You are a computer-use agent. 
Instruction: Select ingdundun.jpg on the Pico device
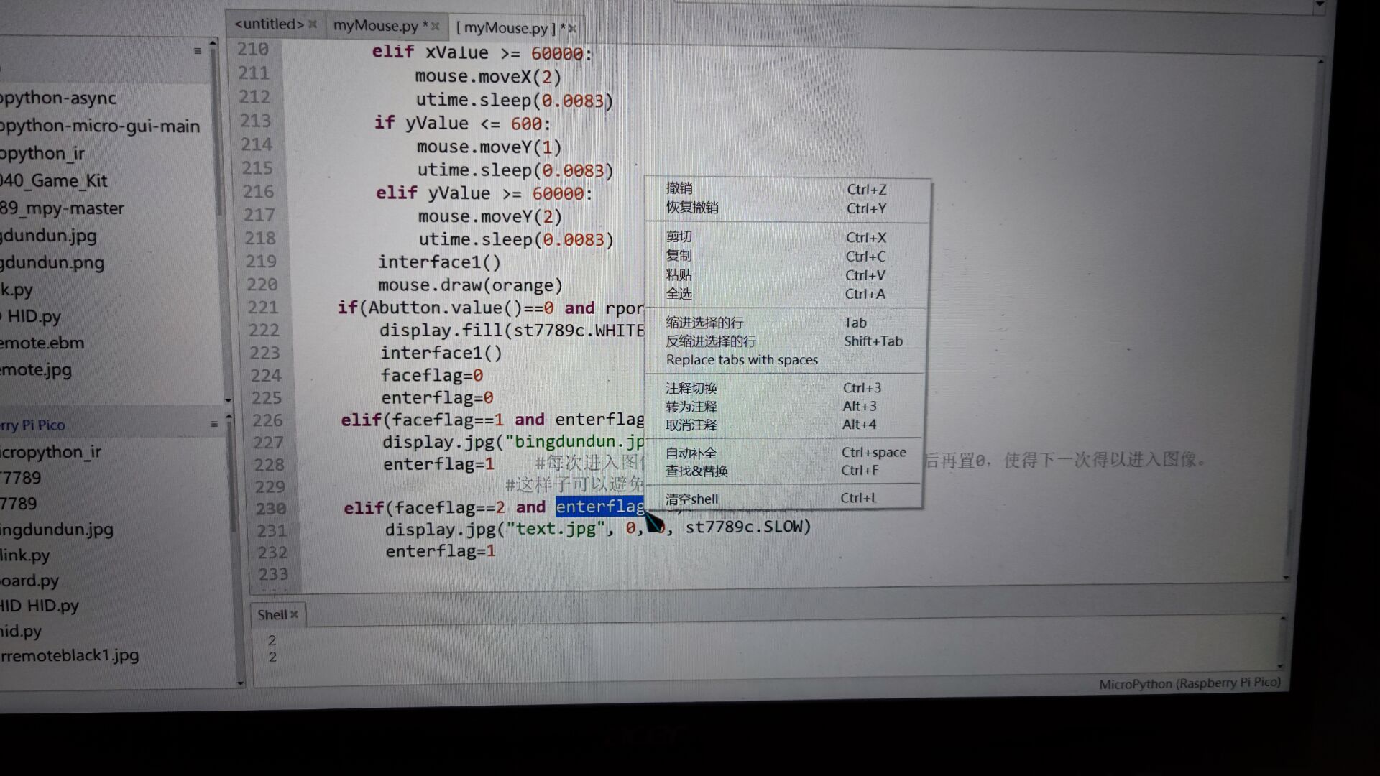click(57, 530)
